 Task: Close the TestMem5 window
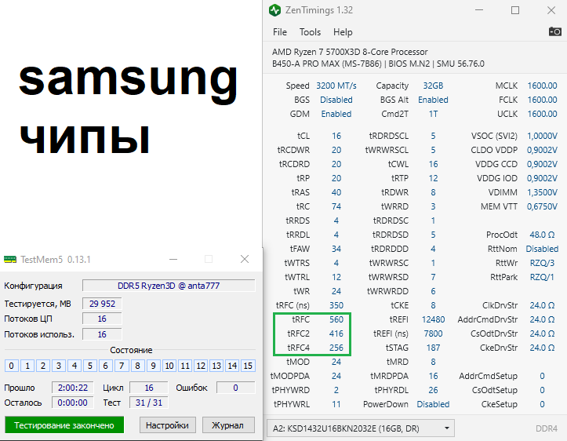tap(245, 259)
